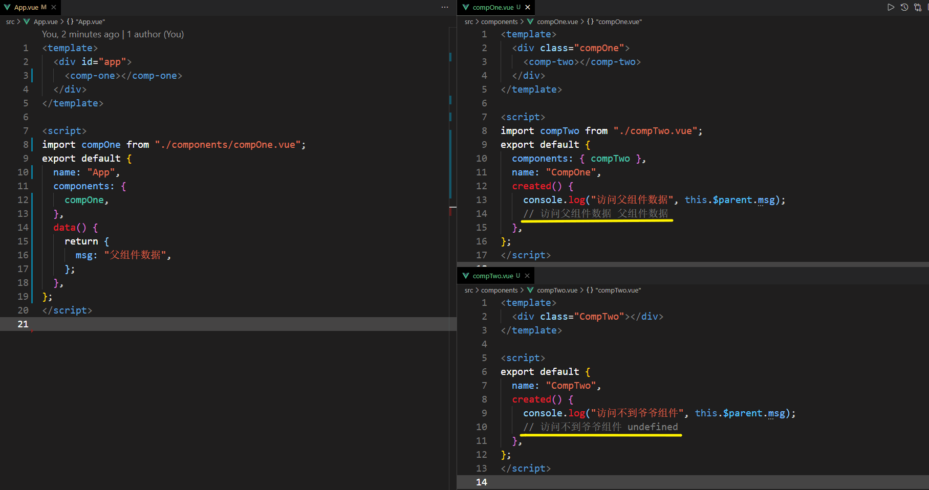This screenshot has height=490, width=929.
Task: Open the App.vue file breadcrumb
Action: 46,21
